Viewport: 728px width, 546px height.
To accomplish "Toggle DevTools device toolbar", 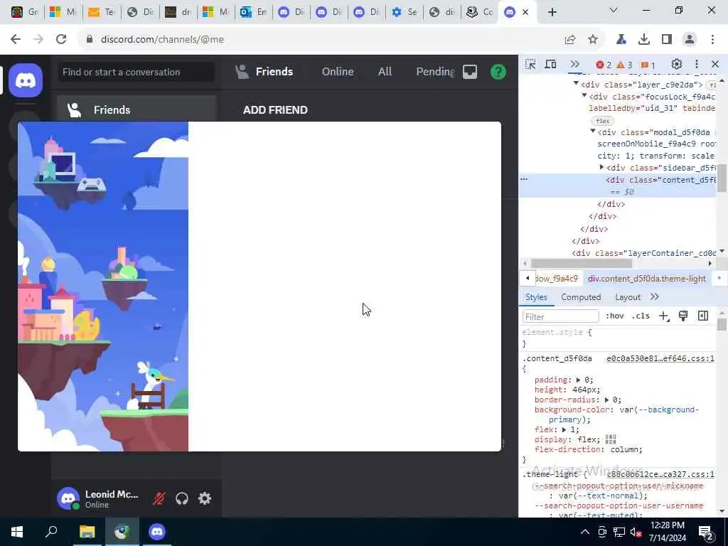I will point(551,64).
